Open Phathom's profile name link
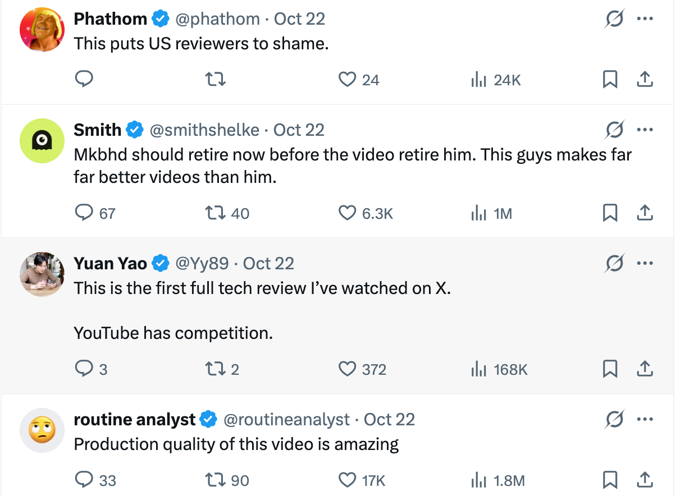 point(111,19)
